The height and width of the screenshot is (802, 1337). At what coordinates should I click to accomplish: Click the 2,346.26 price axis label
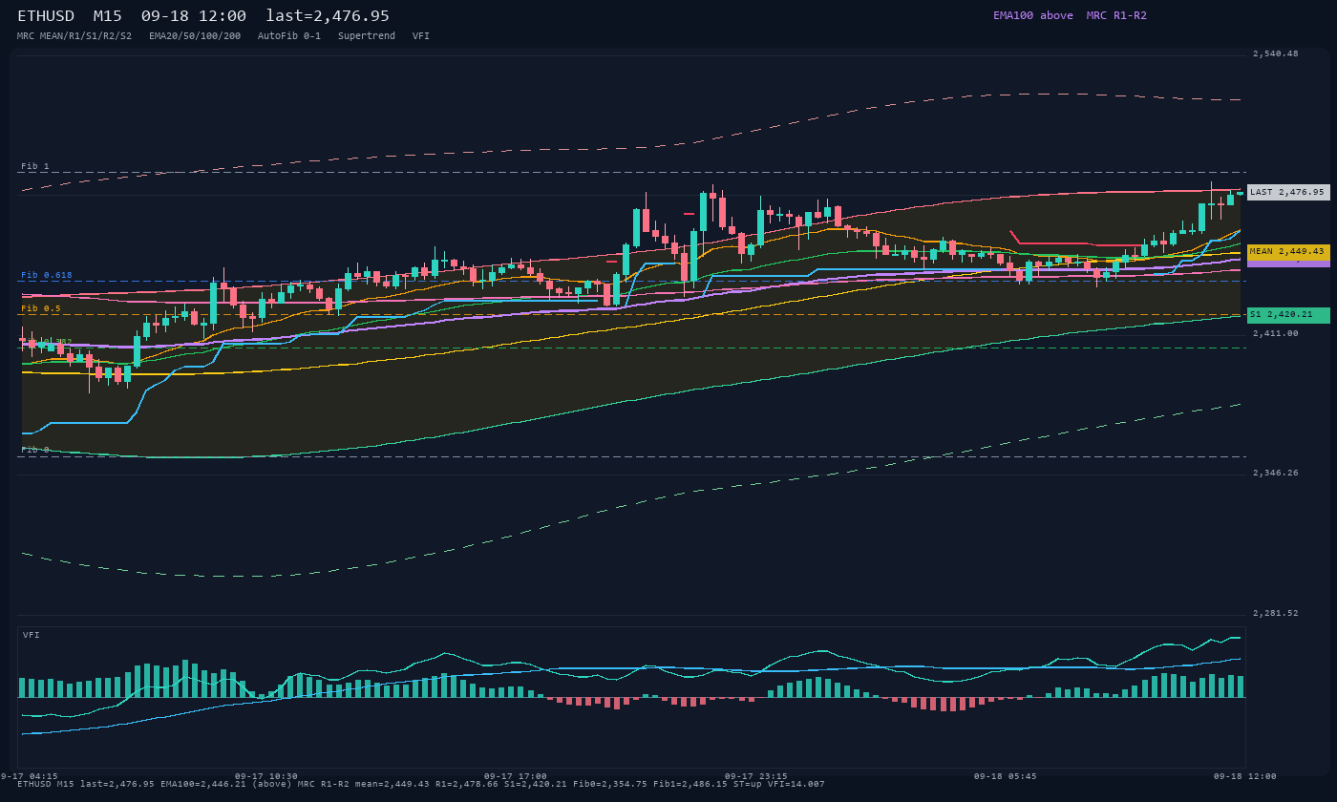[1276, 473]
